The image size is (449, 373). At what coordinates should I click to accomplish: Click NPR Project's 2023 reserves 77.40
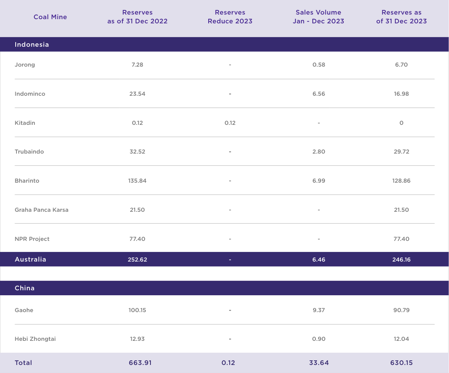402,239
